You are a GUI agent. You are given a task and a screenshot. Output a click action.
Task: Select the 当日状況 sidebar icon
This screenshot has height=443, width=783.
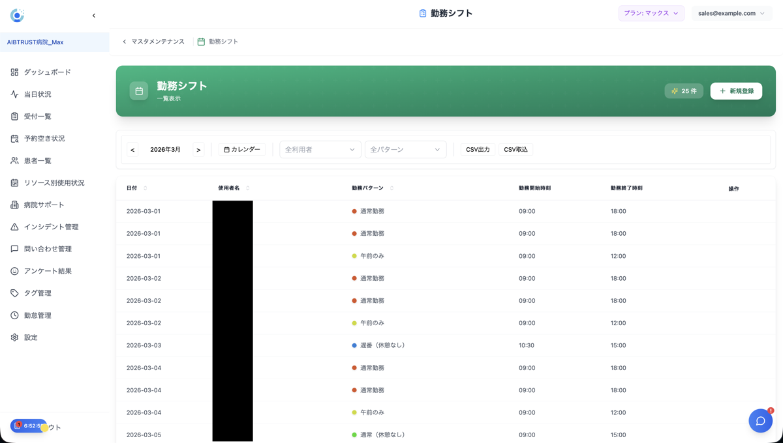13,94
